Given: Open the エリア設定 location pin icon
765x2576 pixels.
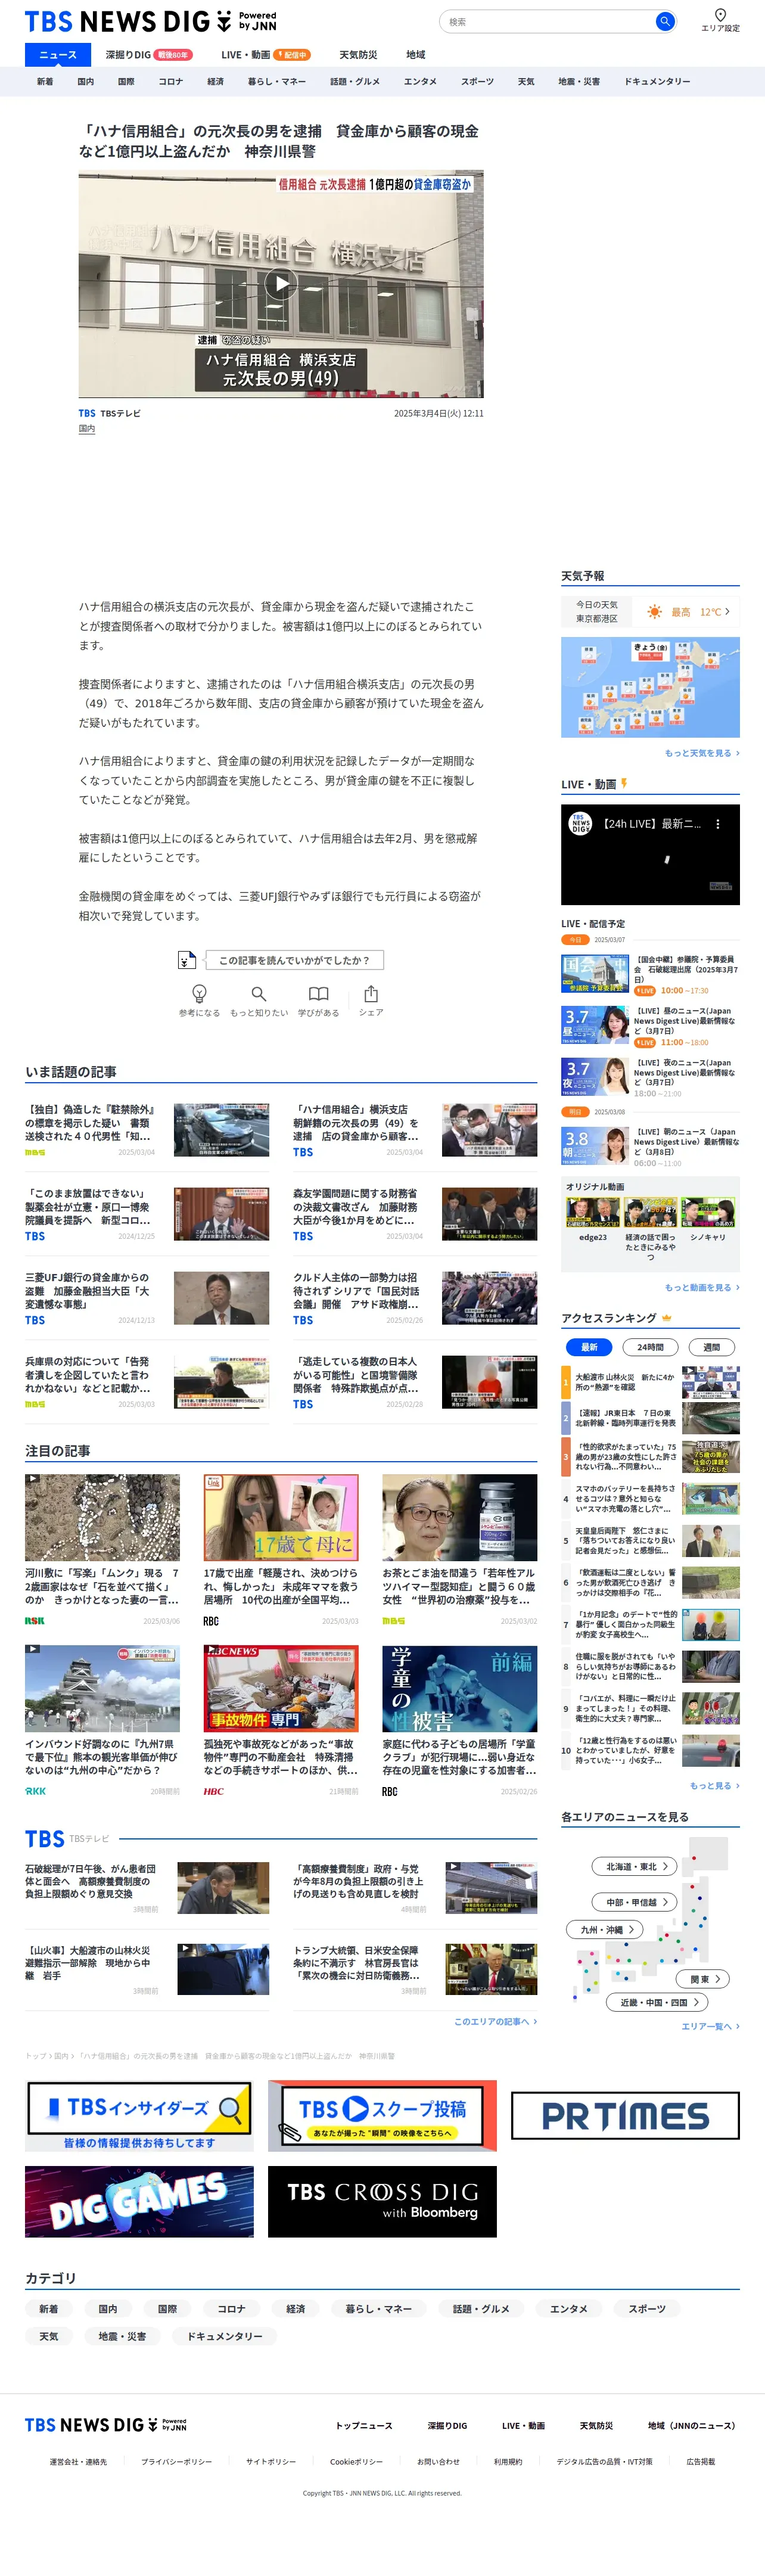Looking at the screenshot, I should tap(720, 15).
